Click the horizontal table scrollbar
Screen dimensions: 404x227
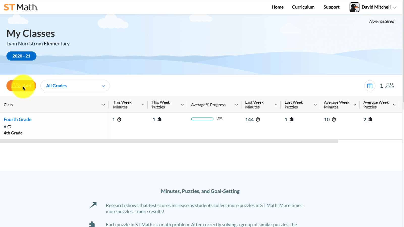click(169, 141)
